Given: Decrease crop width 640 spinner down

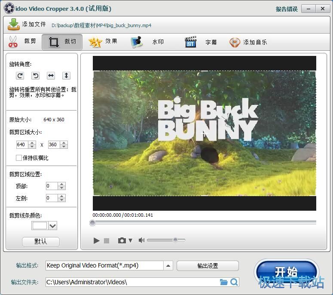Looking at the screenshot, I should click(x=32, y=147).
